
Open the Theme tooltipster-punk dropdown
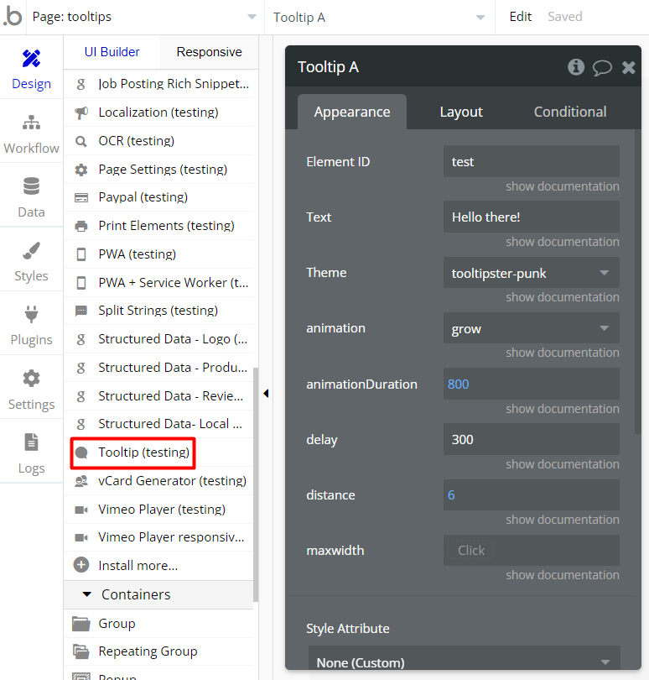531,273
